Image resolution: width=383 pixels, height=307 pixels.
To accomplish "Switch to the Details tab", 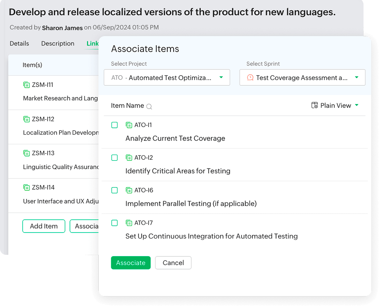I will tap(19, 43).
